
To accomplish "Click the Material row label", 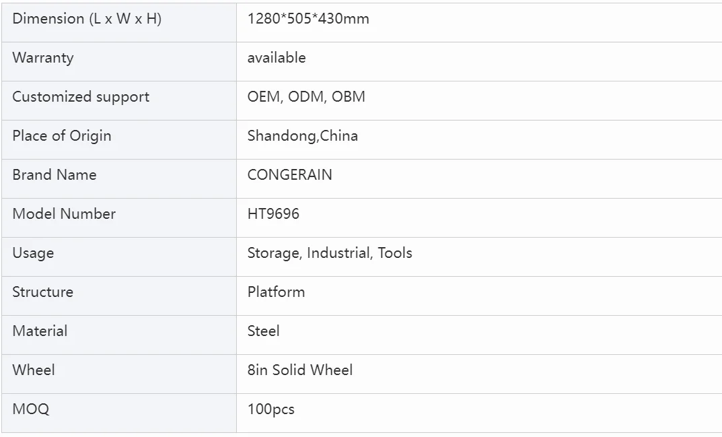I will [x=40, y=331].
